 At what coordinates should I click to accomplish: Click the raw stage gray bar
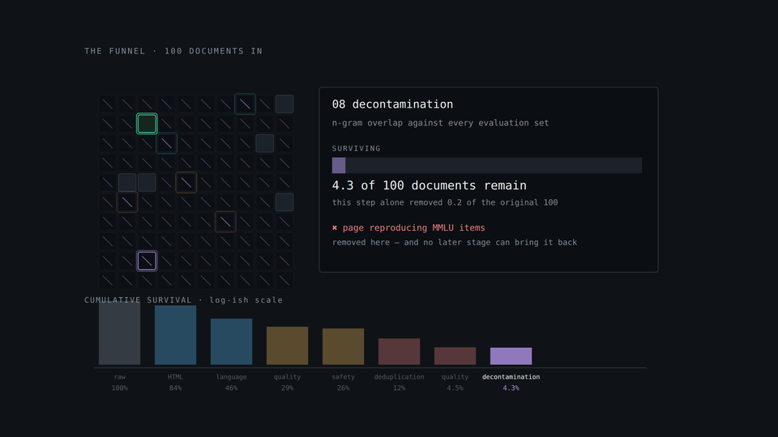point(120,333)
